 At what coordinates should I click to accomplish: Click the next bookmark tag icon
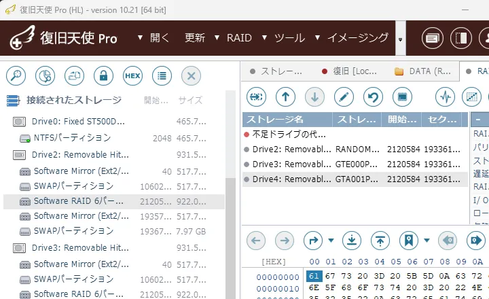click(476, 241)
